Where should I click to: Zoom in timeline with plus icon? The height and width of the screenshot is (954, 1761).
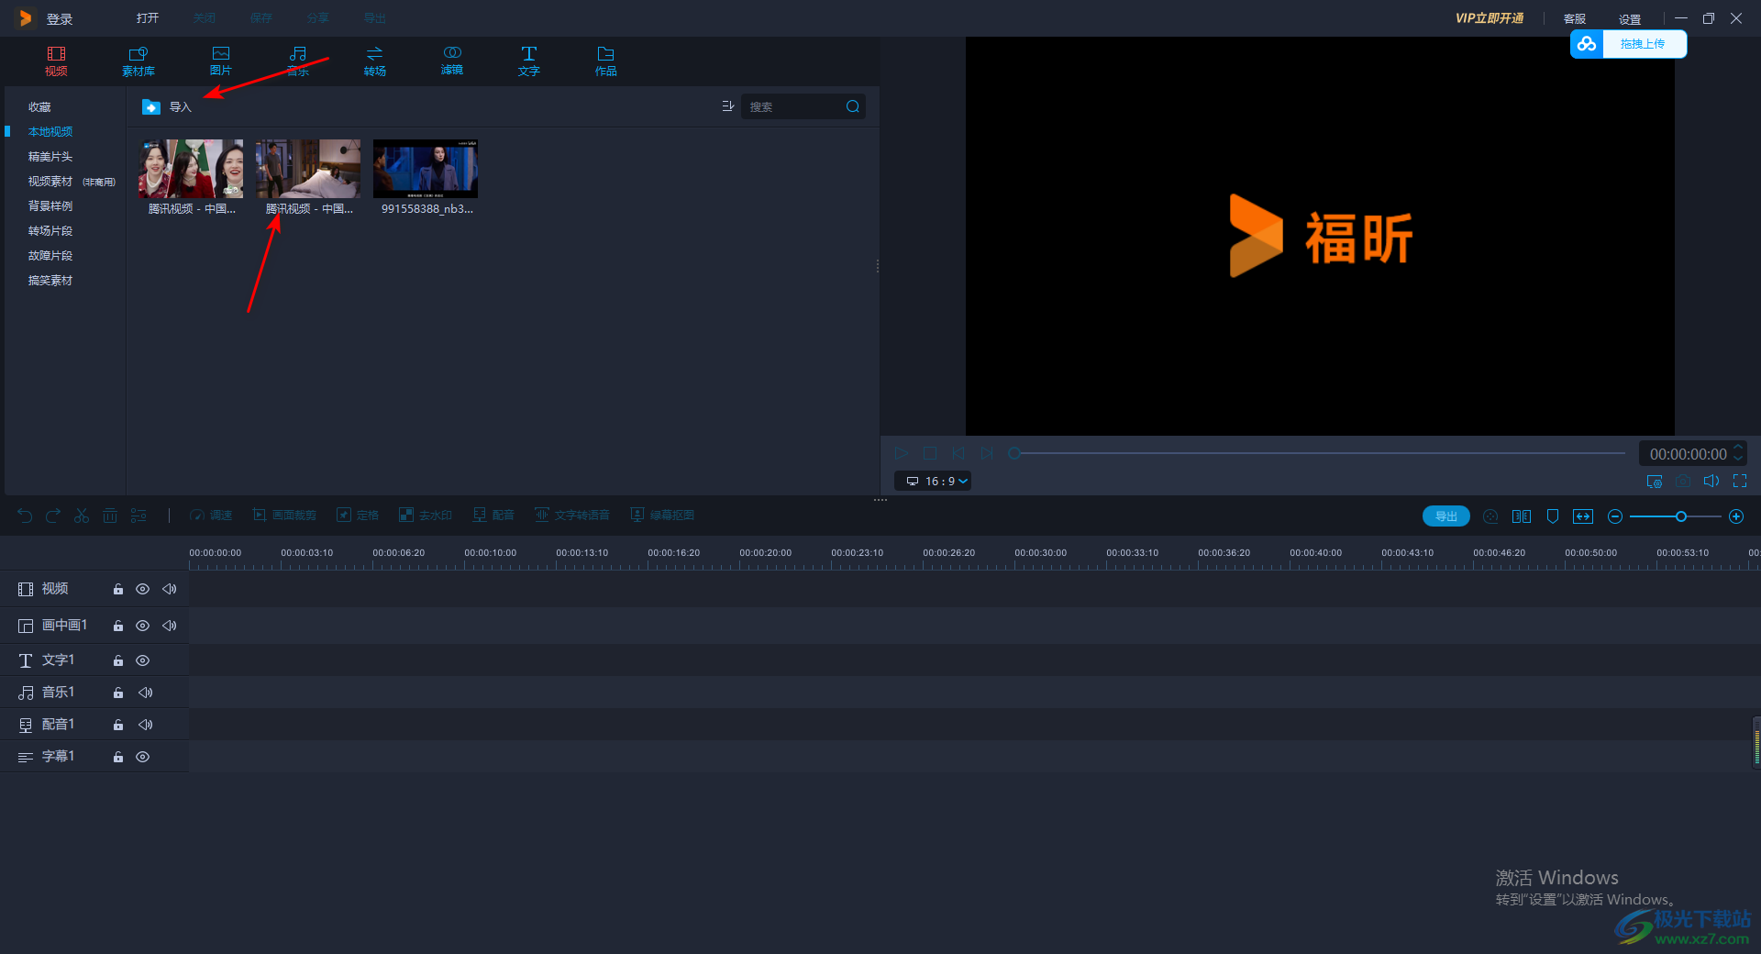[x=1736, y=516]
